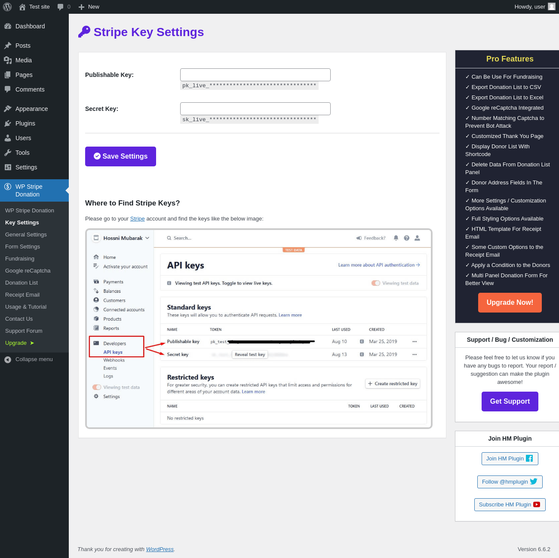Open Users via the person icon
559x558 pixels.
pyautogui.click(x=8, y=138)
